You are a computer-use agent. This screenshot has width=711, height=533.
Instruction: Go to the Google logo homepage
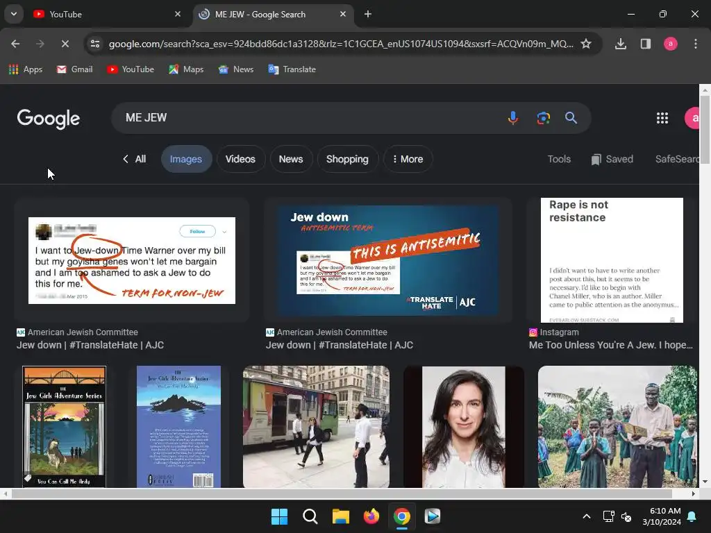point(49,119)
